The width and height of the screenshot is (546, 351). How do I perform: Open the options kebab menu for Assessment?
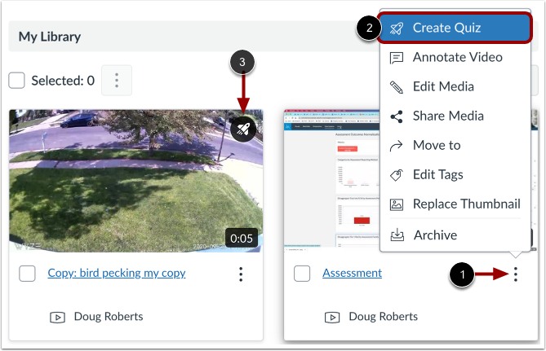(516, 274)
